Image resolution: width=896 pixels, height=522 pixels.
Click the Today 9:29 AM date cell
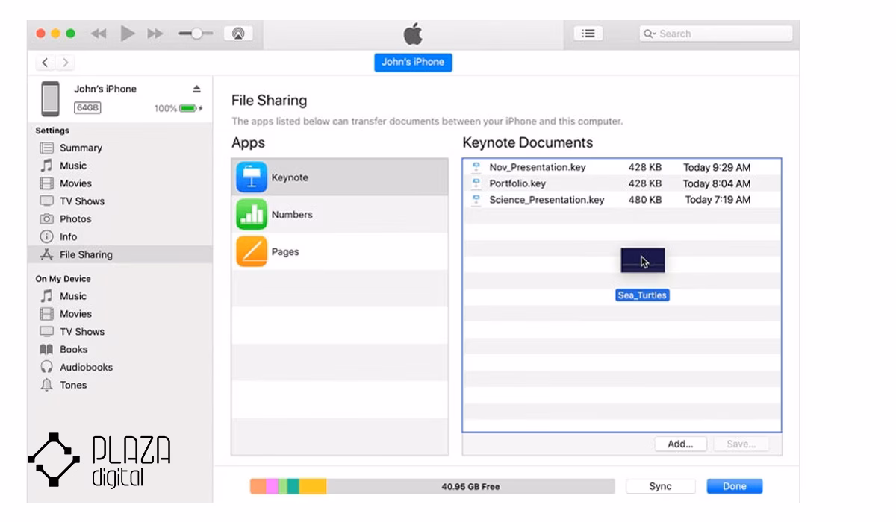(x=717, y=168)
